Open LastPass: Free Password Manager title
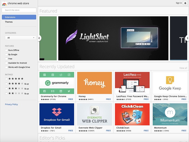The image size is (189, 142). click(x=133, y=96)
